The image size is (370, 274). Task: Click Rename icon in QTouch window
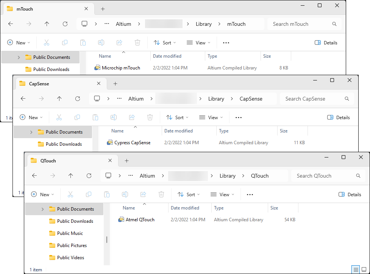pos(125,195)
